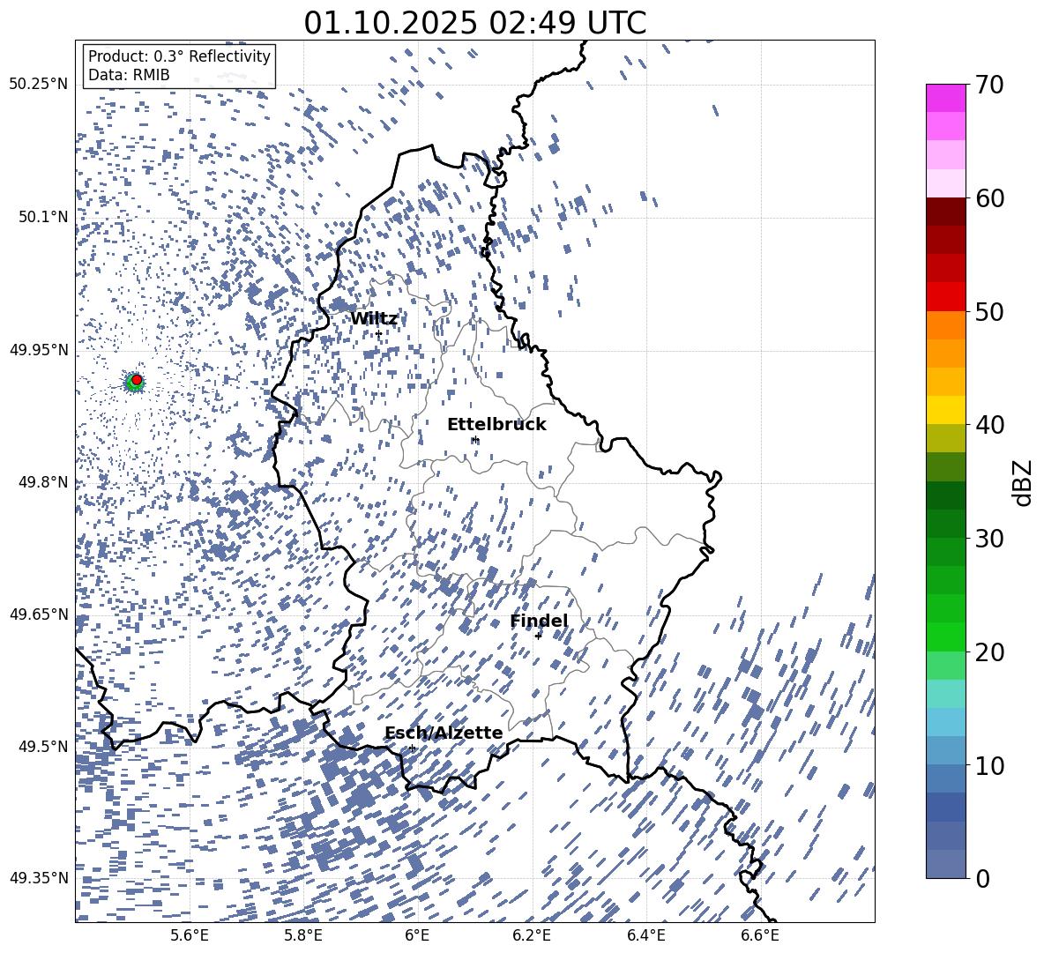Click the Product: 0.3° Reflectivity text
The height and width of the screenshot is (953, 1044).
[179, 56]
